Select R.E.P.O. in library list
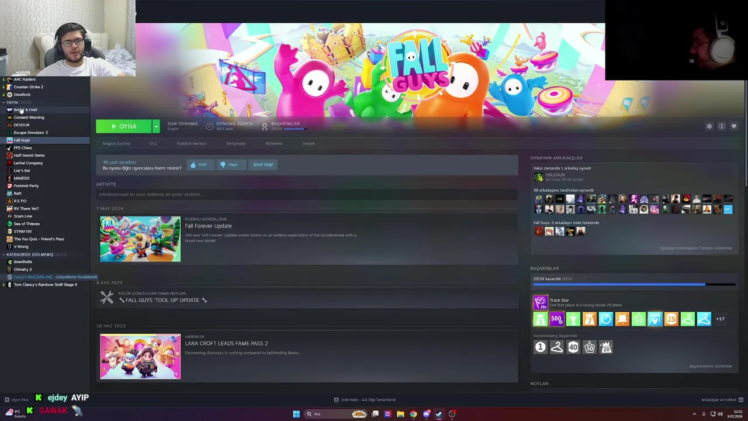This screenshot has width=748, height=421. (20, 201)
